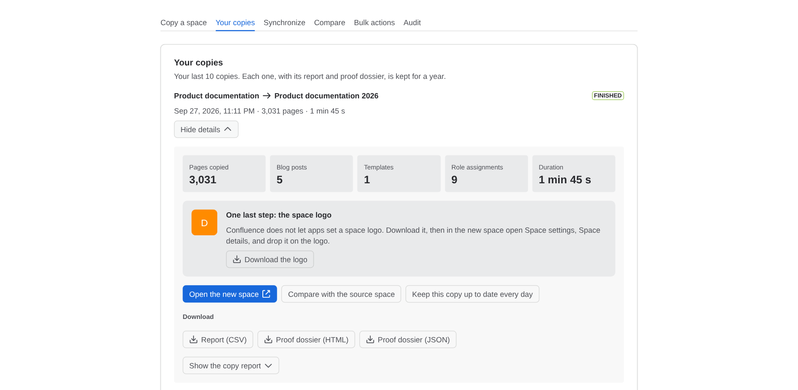The image size is (798, 390).
Task: Open the Bulk actions tab
Action: click(x=374, y=23)
